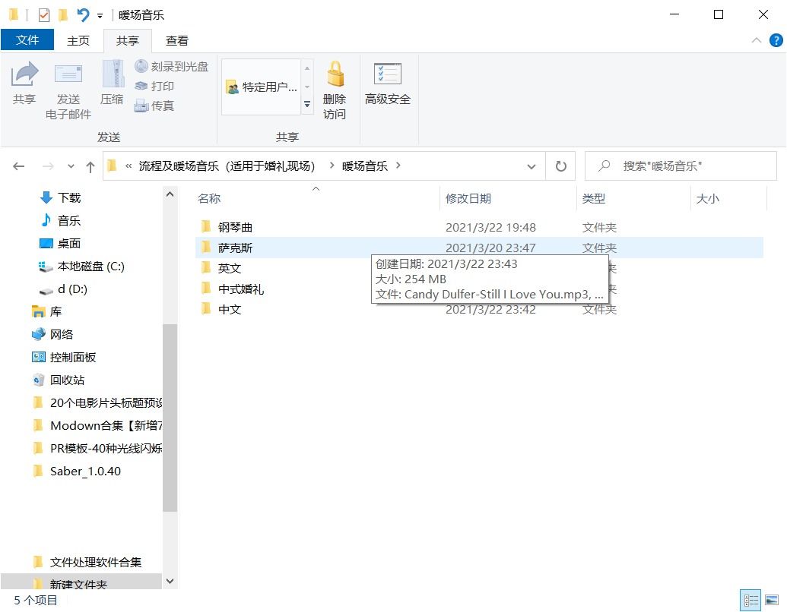The width and height of the screenshot is (787, 612).
Task: Expand the chevron after 暖场音乐 breadcrumb
Action: pos(398,166)
